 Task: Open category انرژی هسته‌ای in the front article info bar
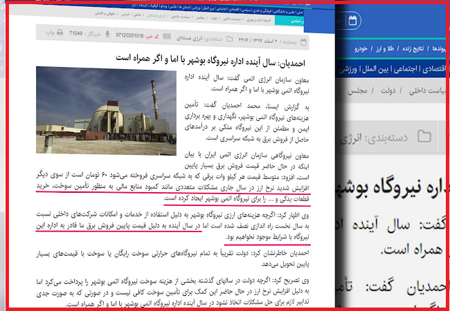[190, 38]
